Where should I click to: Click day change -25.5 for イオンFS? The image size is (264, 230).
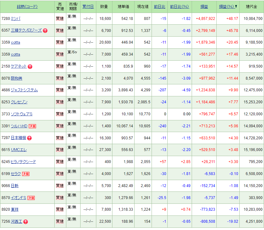click(x=162, y=198)
